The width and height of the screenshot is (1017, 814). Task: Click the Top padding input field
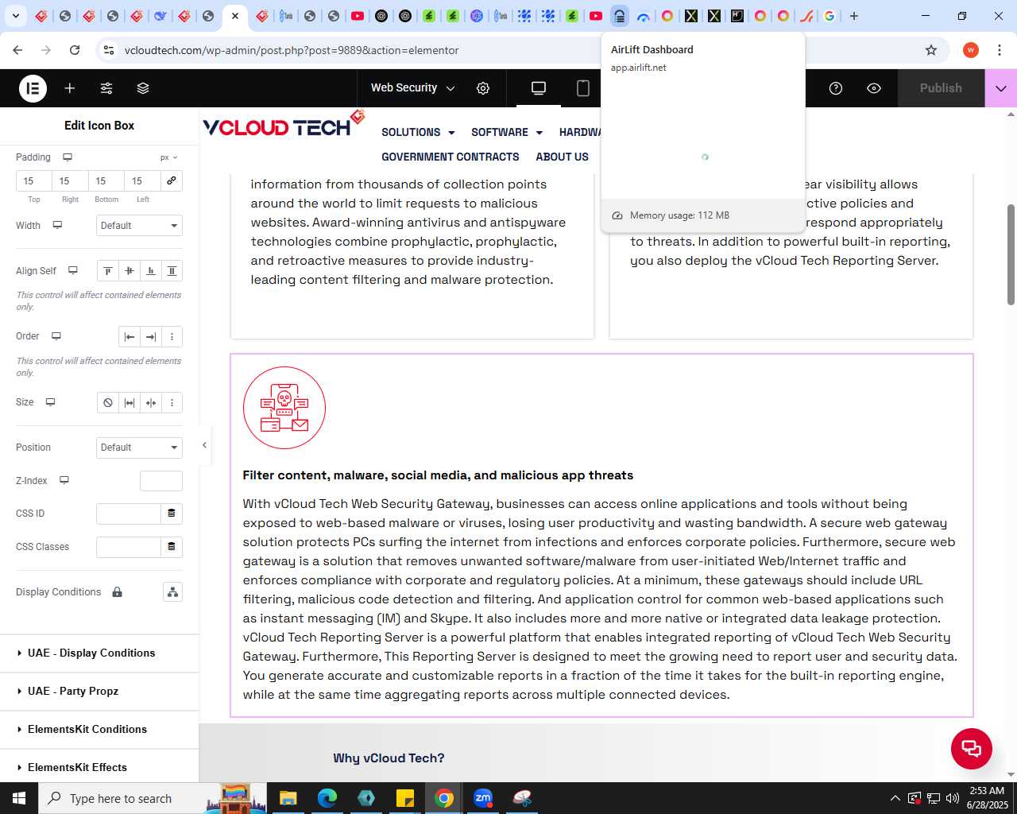34,181
